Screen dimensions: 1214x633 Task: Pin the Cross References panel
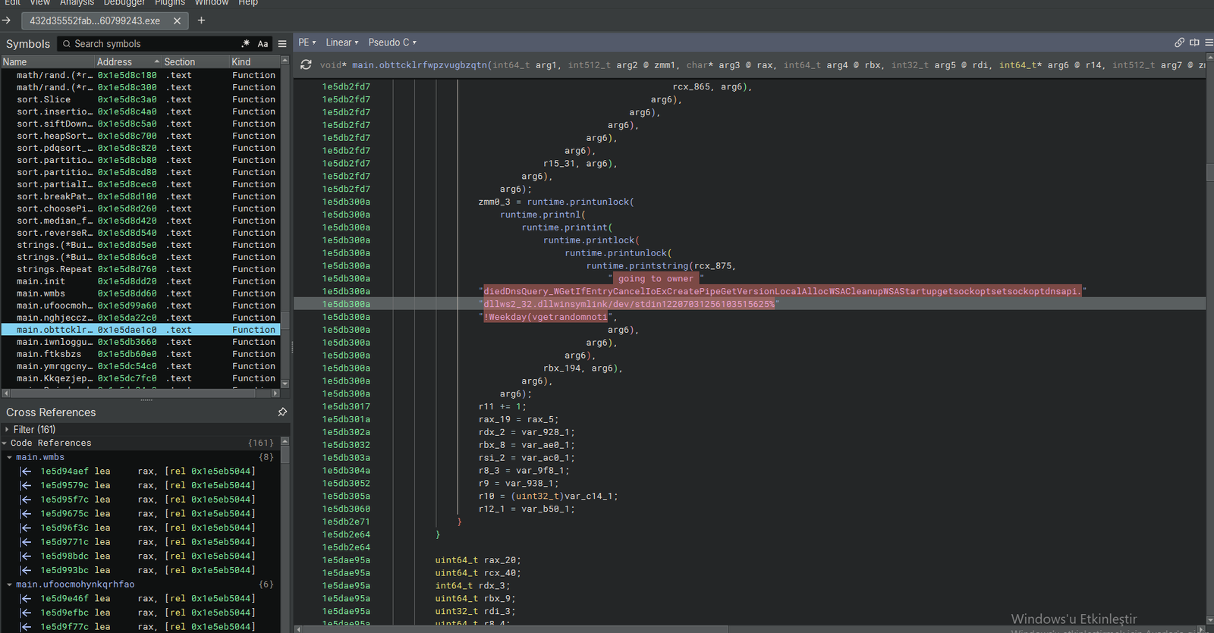click(282, 412)
